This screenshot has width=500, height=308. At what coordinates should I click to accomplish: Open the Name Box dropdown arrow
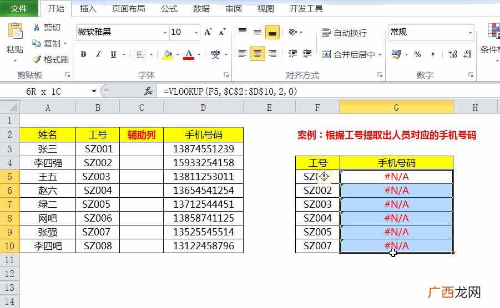tap(94, 91)
